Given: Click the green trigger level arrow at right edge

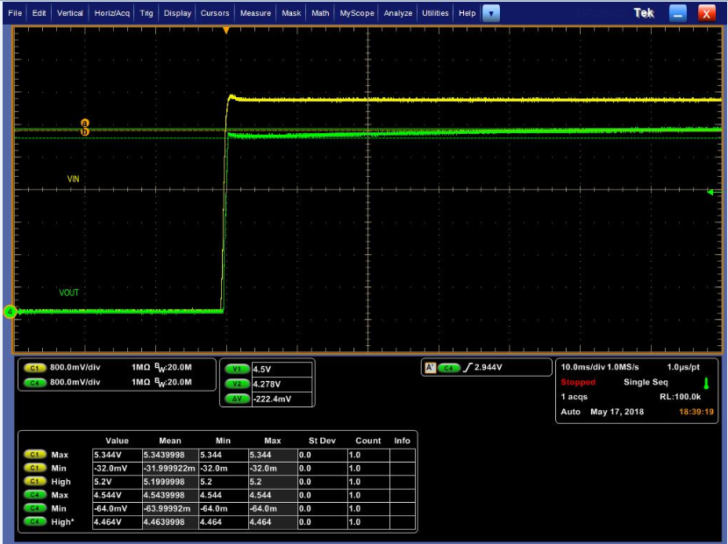Looking at the screenshot, I should point(710,193).
